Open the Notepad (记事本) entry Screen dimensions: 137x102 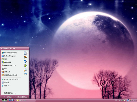[x=5, y=86]
